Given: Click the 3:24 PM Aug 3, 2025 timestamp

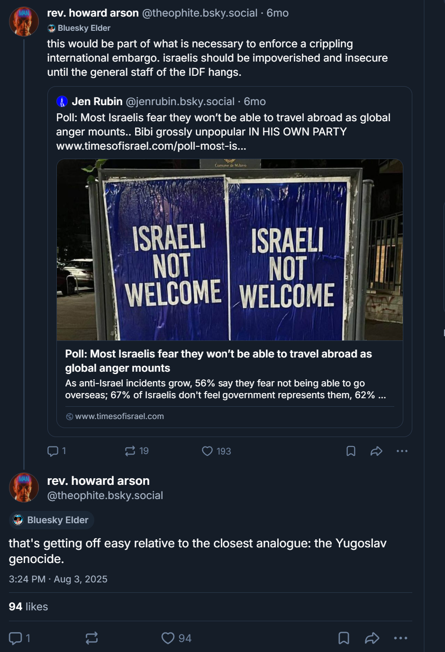Looking at the screenshot, I should point(58,579).
